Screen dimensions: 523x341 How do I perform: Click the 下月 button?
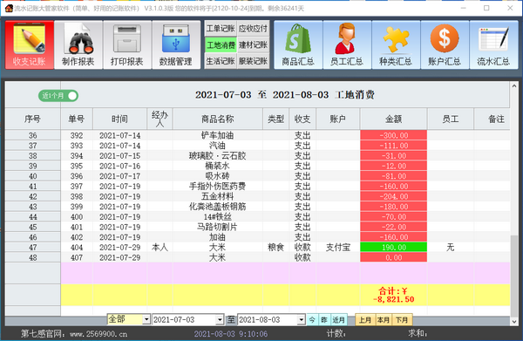tap(402, 320)
